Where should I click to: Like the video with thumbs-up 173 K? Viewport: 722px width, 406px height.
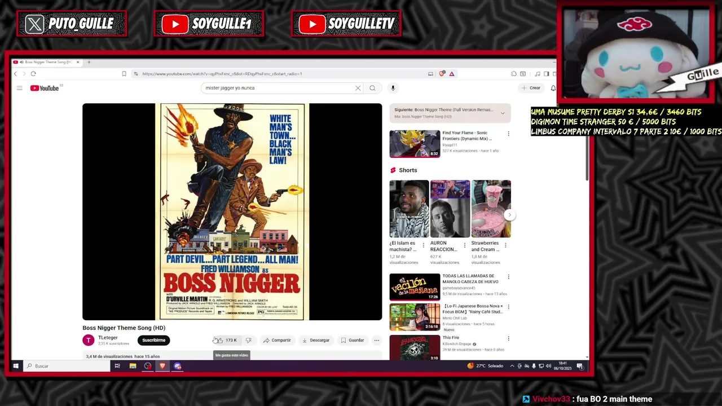[x=226, y=340]
